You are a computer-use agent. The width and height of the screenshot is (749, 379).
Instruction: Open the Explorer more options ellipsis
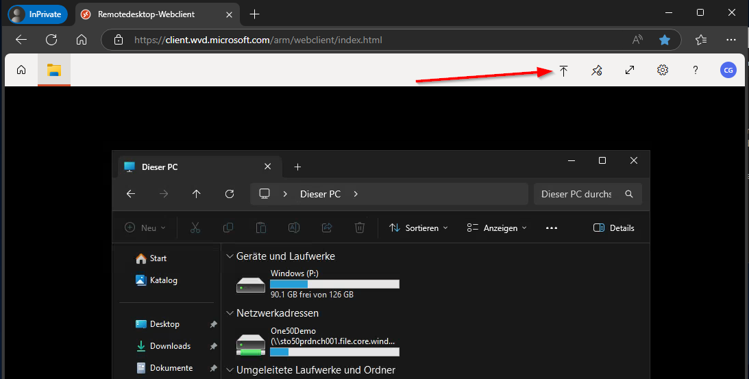[x=552, y=228]
